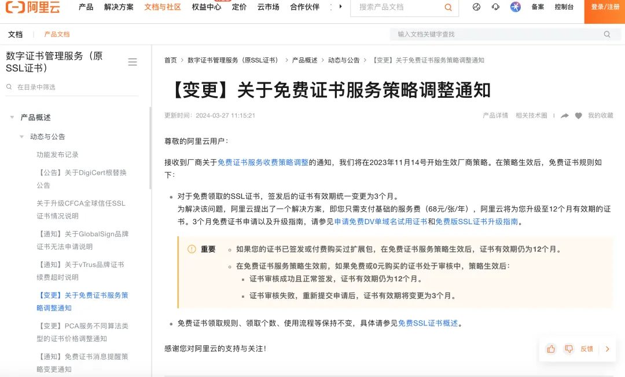Open the 文档与社区 menu
Image resolution: width=625 pixels, height=377 pixels.
click(x=163, y=7)
